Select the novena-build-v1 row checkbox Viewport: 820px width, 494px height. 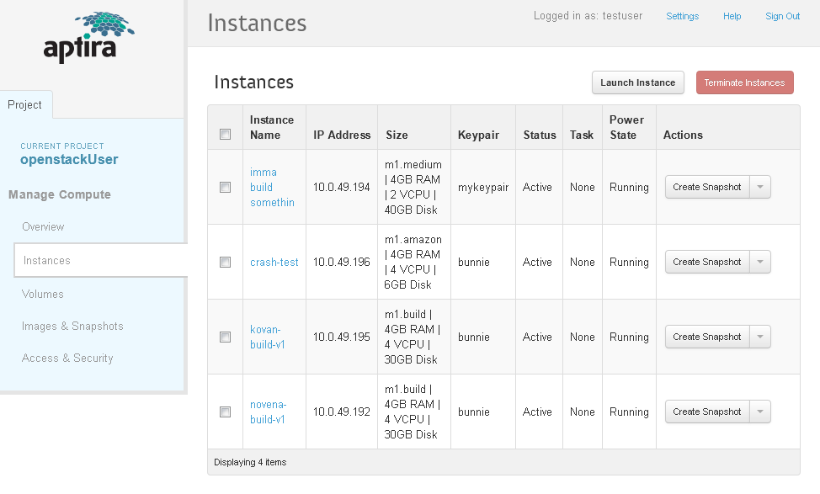[226, 412]
